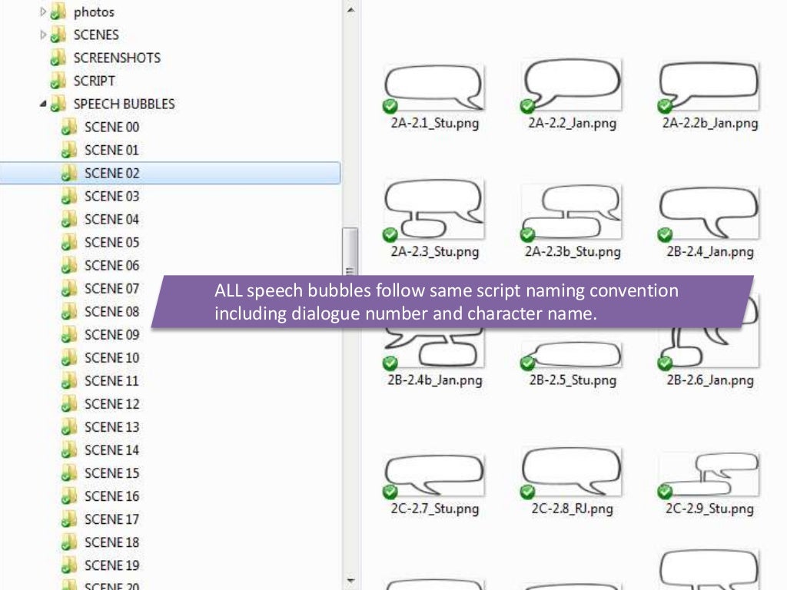Click the SCENE 01 folder icon
Screen dimensions: 787x590
(69, 150)
